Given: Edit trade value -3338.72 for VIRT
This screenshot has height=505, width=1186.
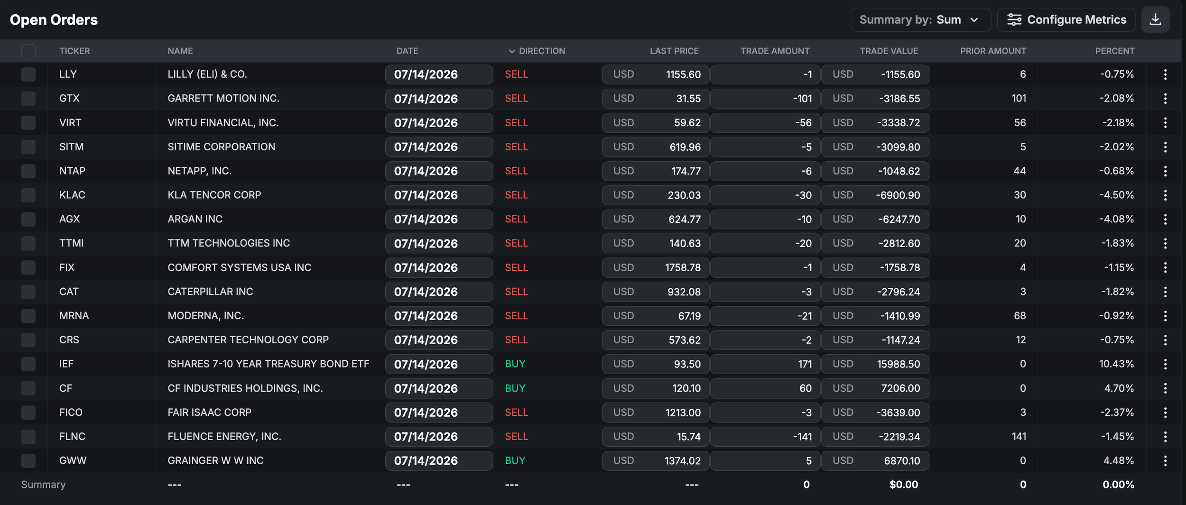Looking at the screenshot, I should click(x=875, y=123).
